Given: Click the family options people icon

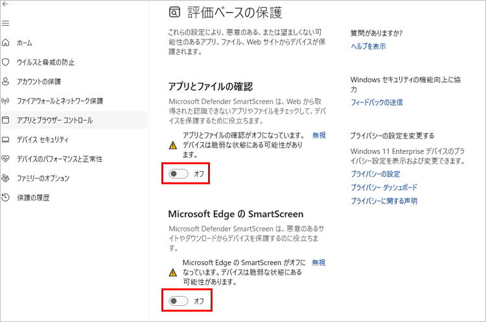Looking at the screenshot, I should coord(6,178).
